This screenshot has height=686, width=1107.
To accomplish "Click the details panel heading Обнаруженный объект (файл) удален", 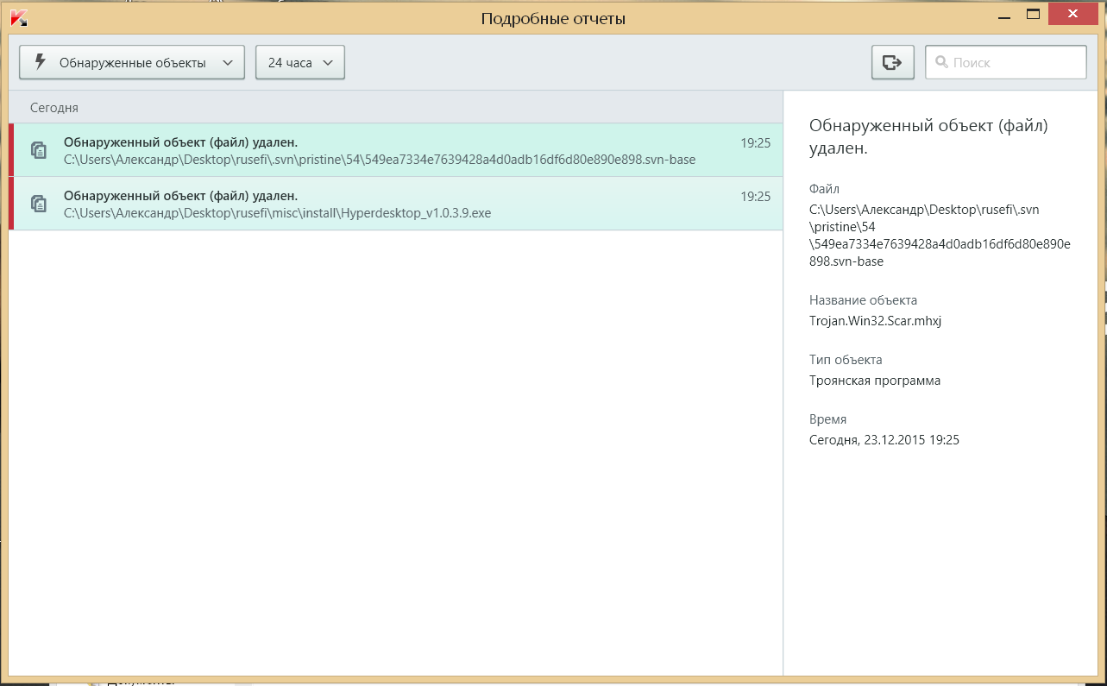I will point(928,137).
